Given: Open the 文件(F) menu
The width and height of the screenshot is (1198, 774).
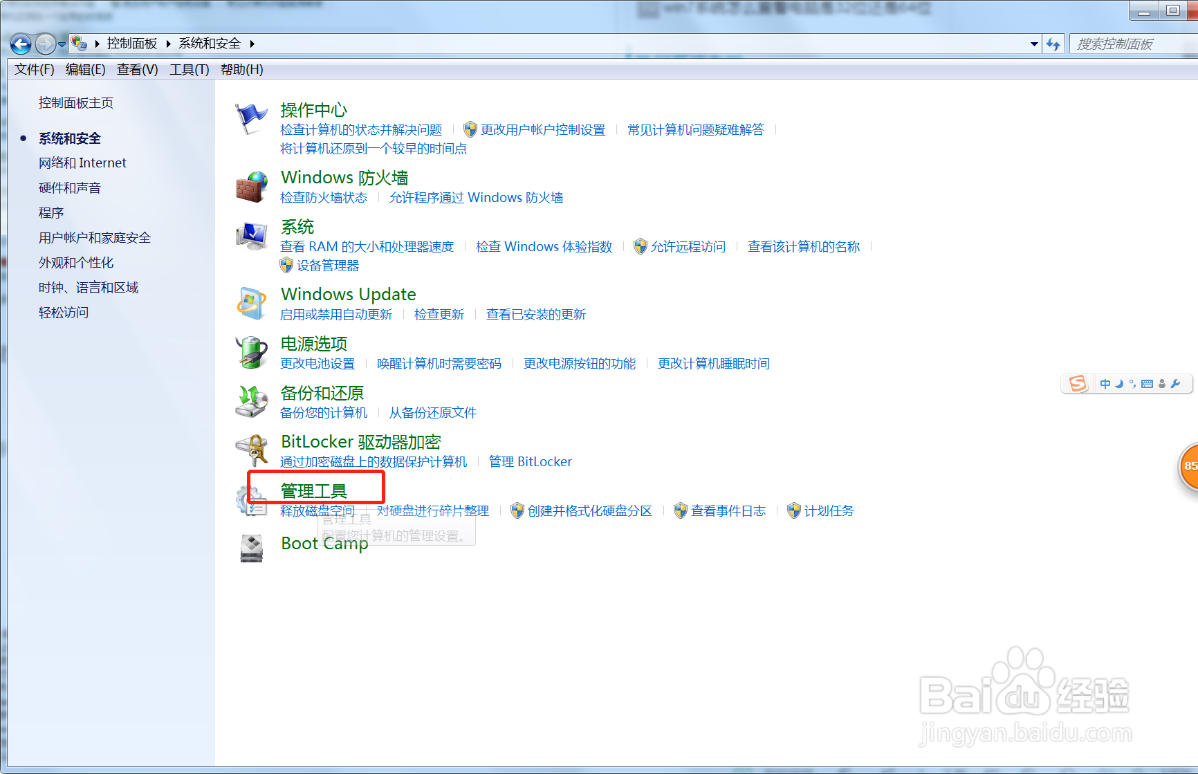Looking at the screenshot, I should (x=34, y=70).
